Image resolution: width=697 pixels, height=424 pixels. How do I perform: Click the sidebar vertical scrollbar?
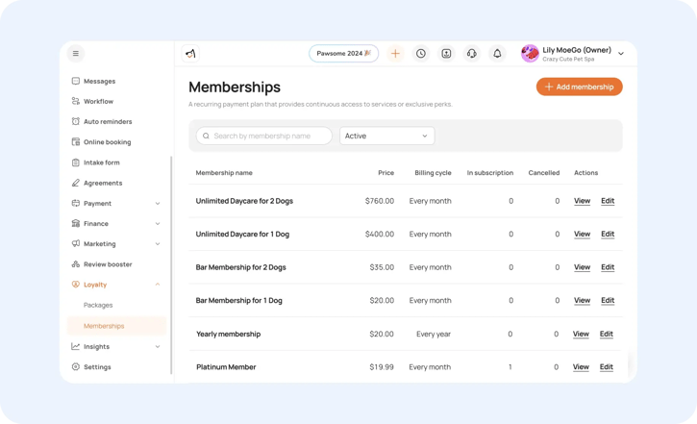(171, 265)
